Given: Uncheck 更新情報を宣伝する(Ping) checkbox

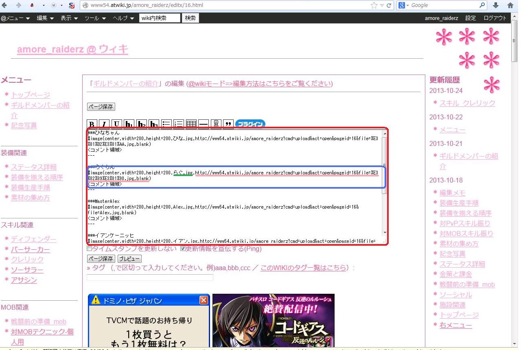Looking at the screenshot, I should coord(183,249).
